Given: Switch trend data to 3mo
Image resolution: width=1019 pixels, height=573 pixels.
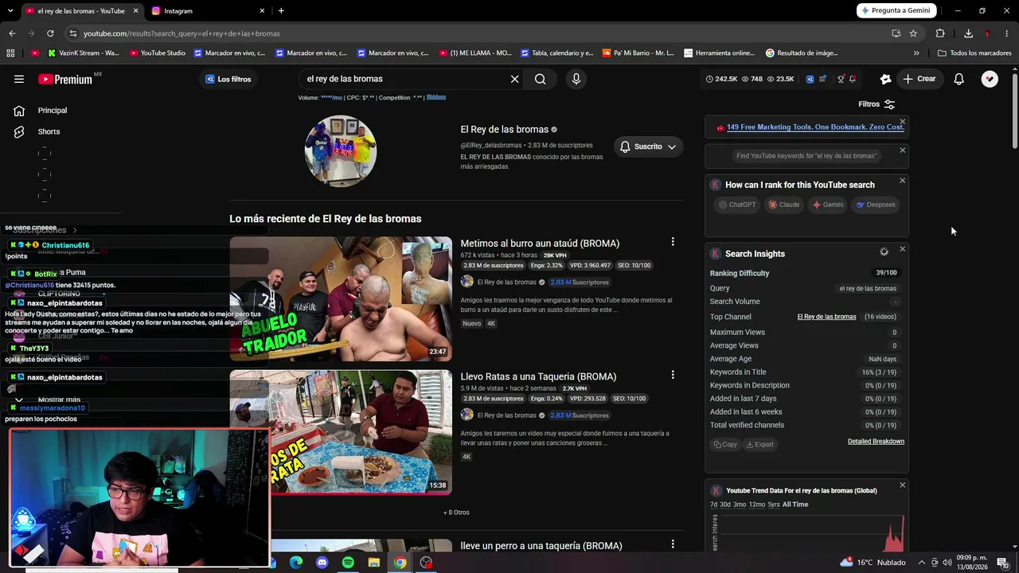Looking at the screenshot, I should (x=740, y=505).
